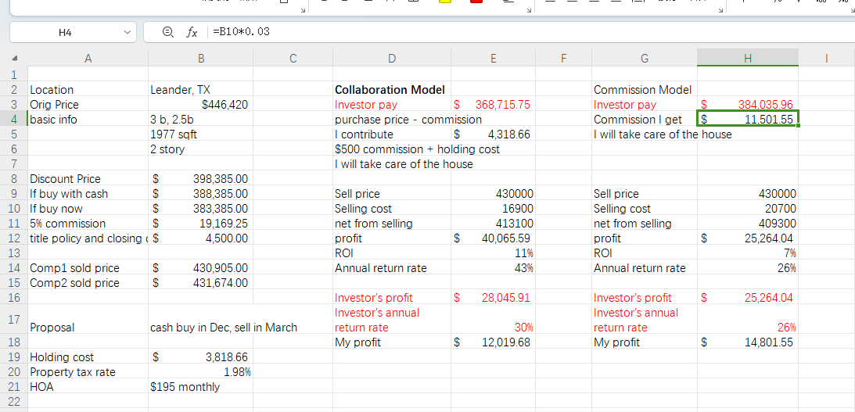
Task: Select the Collaboration Model heading cell
Action: click(390, 90)
